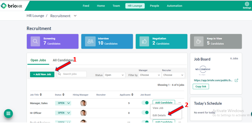Click Hiring Manager column header
Viewport: 252px width, 123px height.
81,95
